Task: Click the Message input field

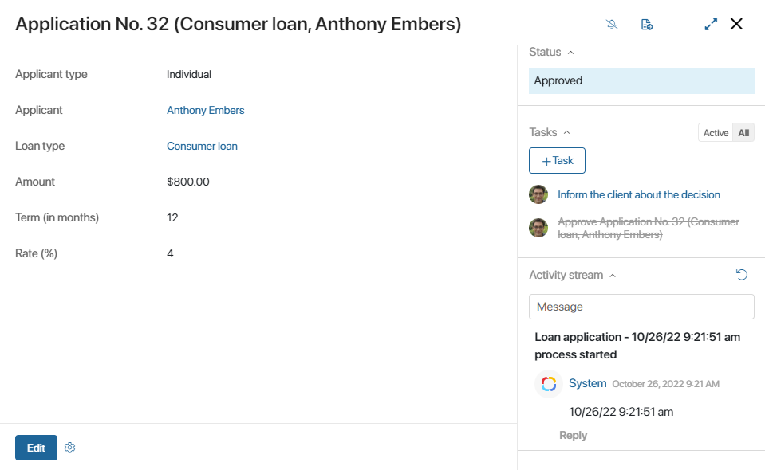Action: [641, 307]
